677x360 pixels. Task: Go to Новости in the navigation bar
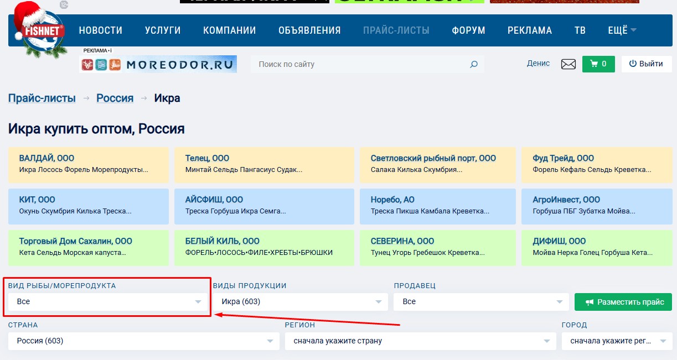tap(100, 30)
